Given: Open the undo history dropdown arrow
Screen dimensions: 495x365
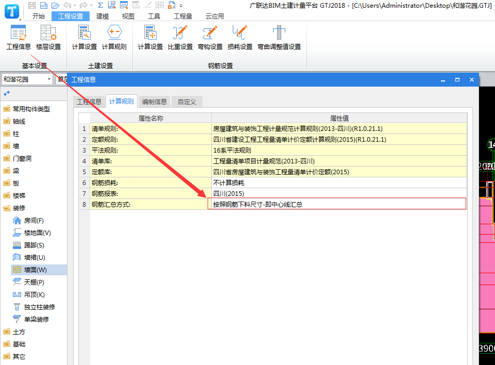Looking at the screenshot, I should pos(75,5).
